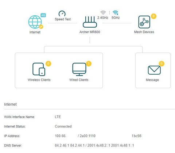Click the 4G badge on Internet
Image resolution: width=175 pixels, height=153 pixels.
[43, 15]
